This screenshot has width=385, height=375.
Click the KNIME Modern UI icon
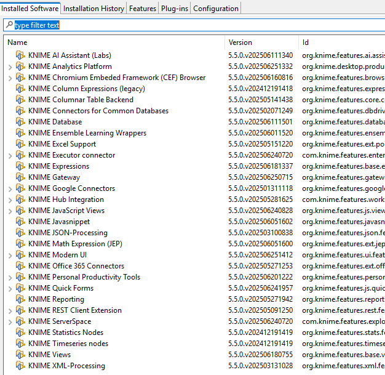[x=20, y=254]
